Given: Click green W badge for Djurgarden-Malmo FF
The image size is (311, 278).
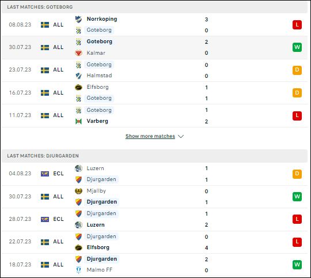Looking at the screenshot, I should 297,265.
